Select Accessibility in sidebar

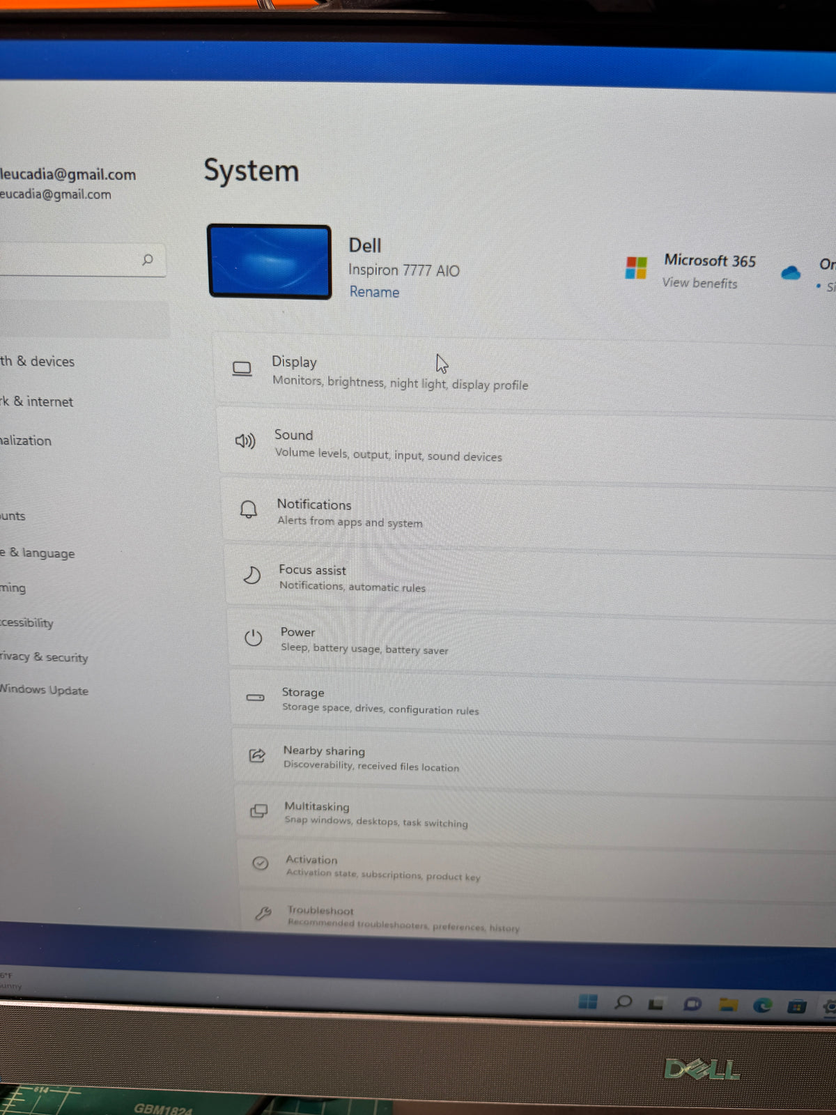click(26, 622)
